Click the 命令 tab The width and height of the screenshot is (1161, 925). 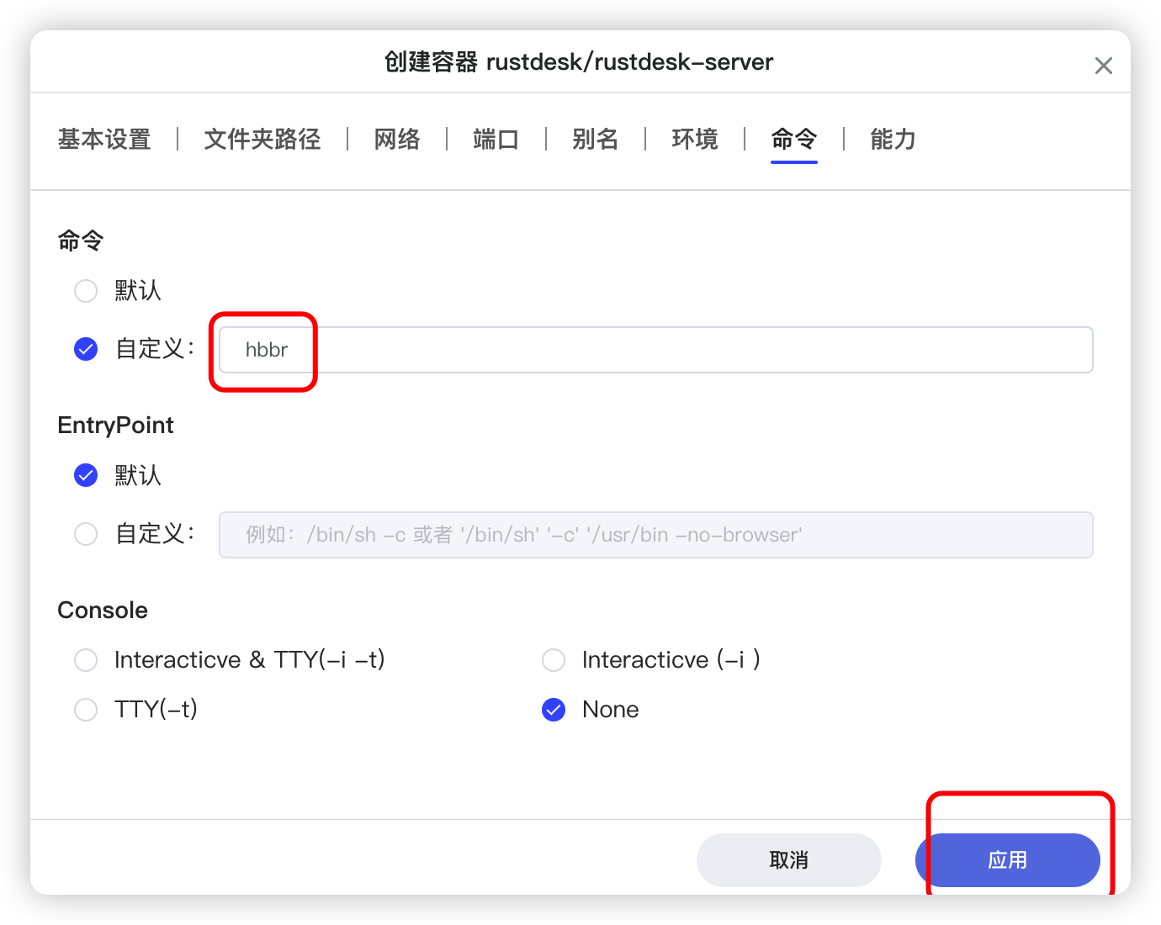[793, 139]
